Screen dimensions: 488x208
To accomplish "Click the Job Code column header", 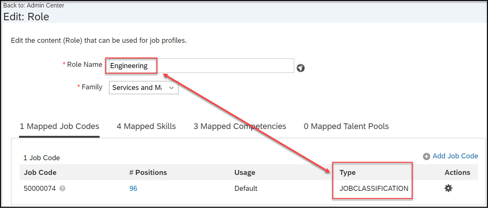I will coord(40,172).
